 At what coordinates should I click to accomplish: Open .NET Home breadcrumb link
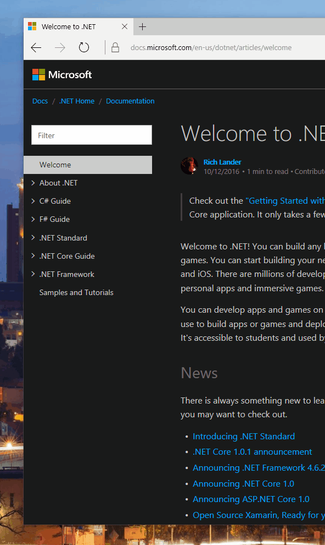coord(76,101)
